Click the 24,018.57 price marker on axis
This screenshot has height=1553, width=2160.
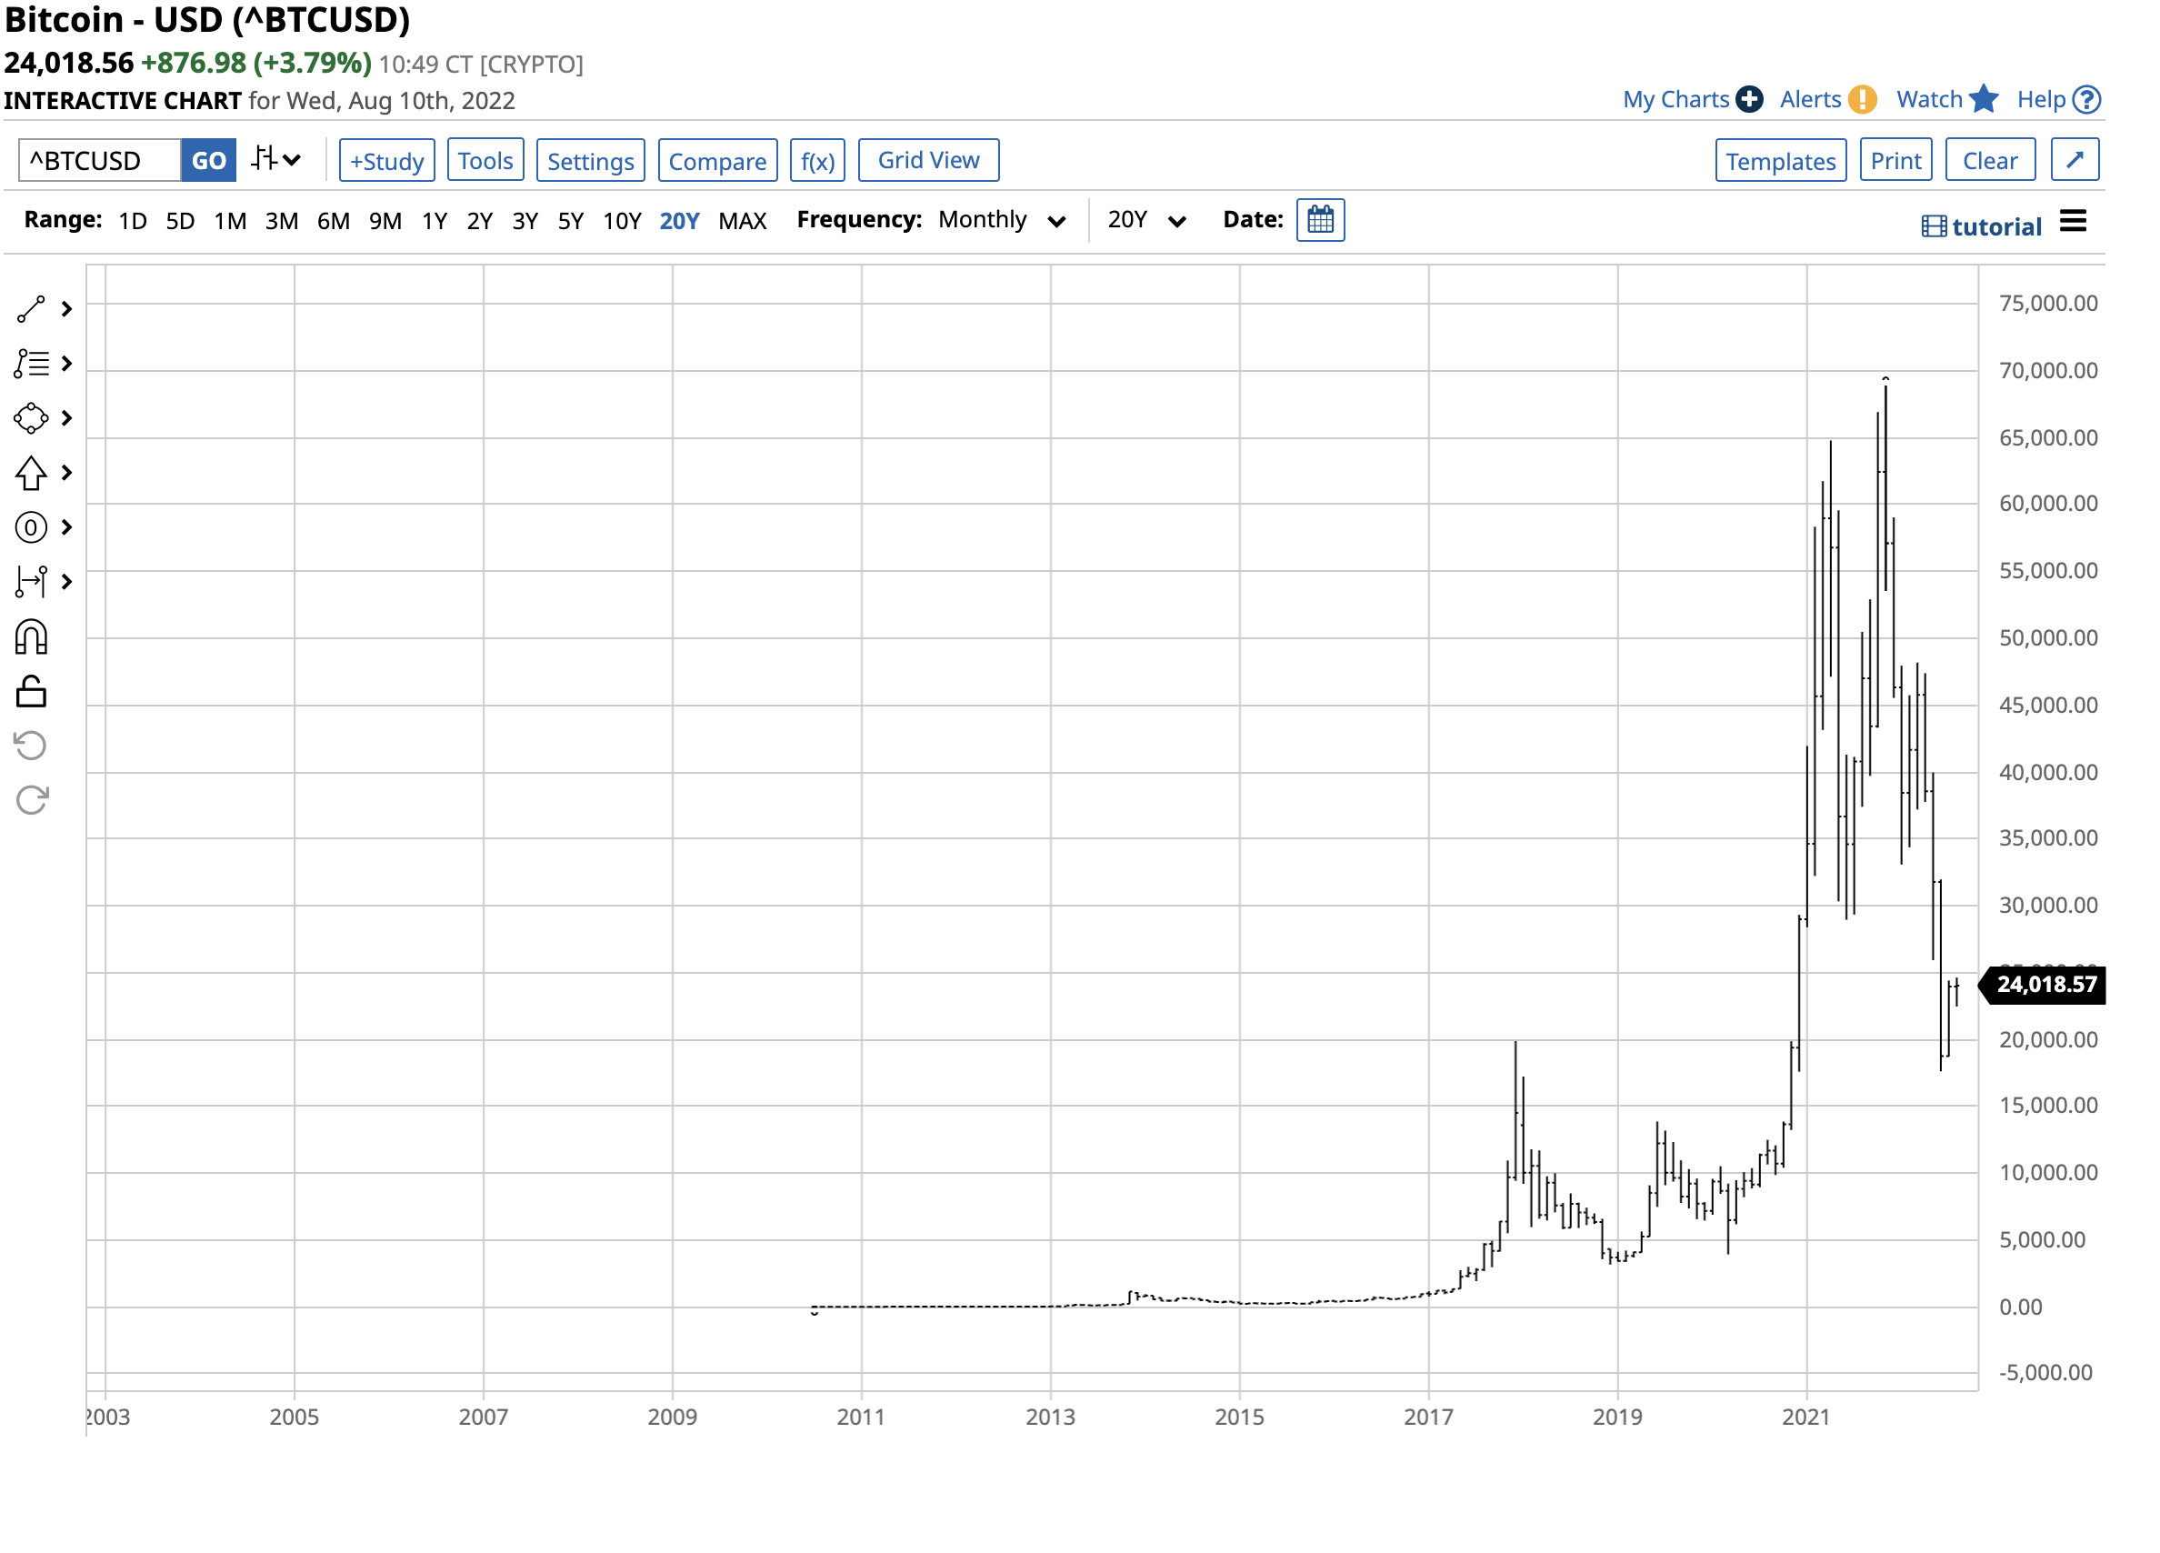click(x=2047, y=987)
